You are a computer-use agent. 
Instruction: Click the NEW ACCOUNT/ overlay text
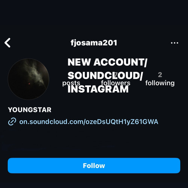(x=108, y=62)
